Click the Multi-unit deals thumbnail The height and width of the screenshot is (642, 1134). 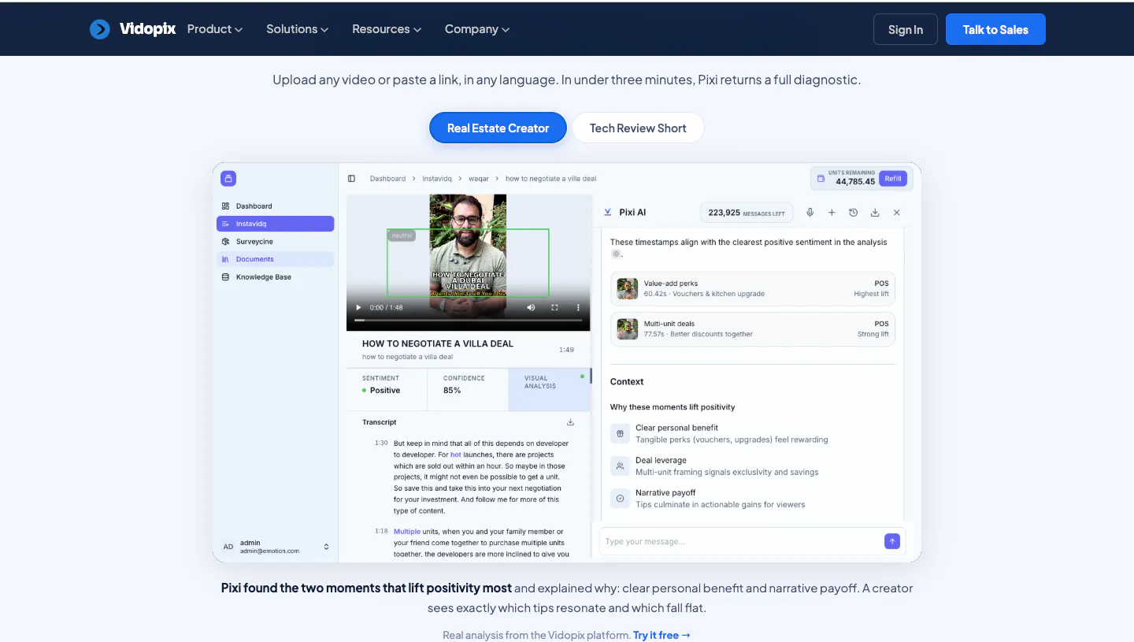(628, 328)
